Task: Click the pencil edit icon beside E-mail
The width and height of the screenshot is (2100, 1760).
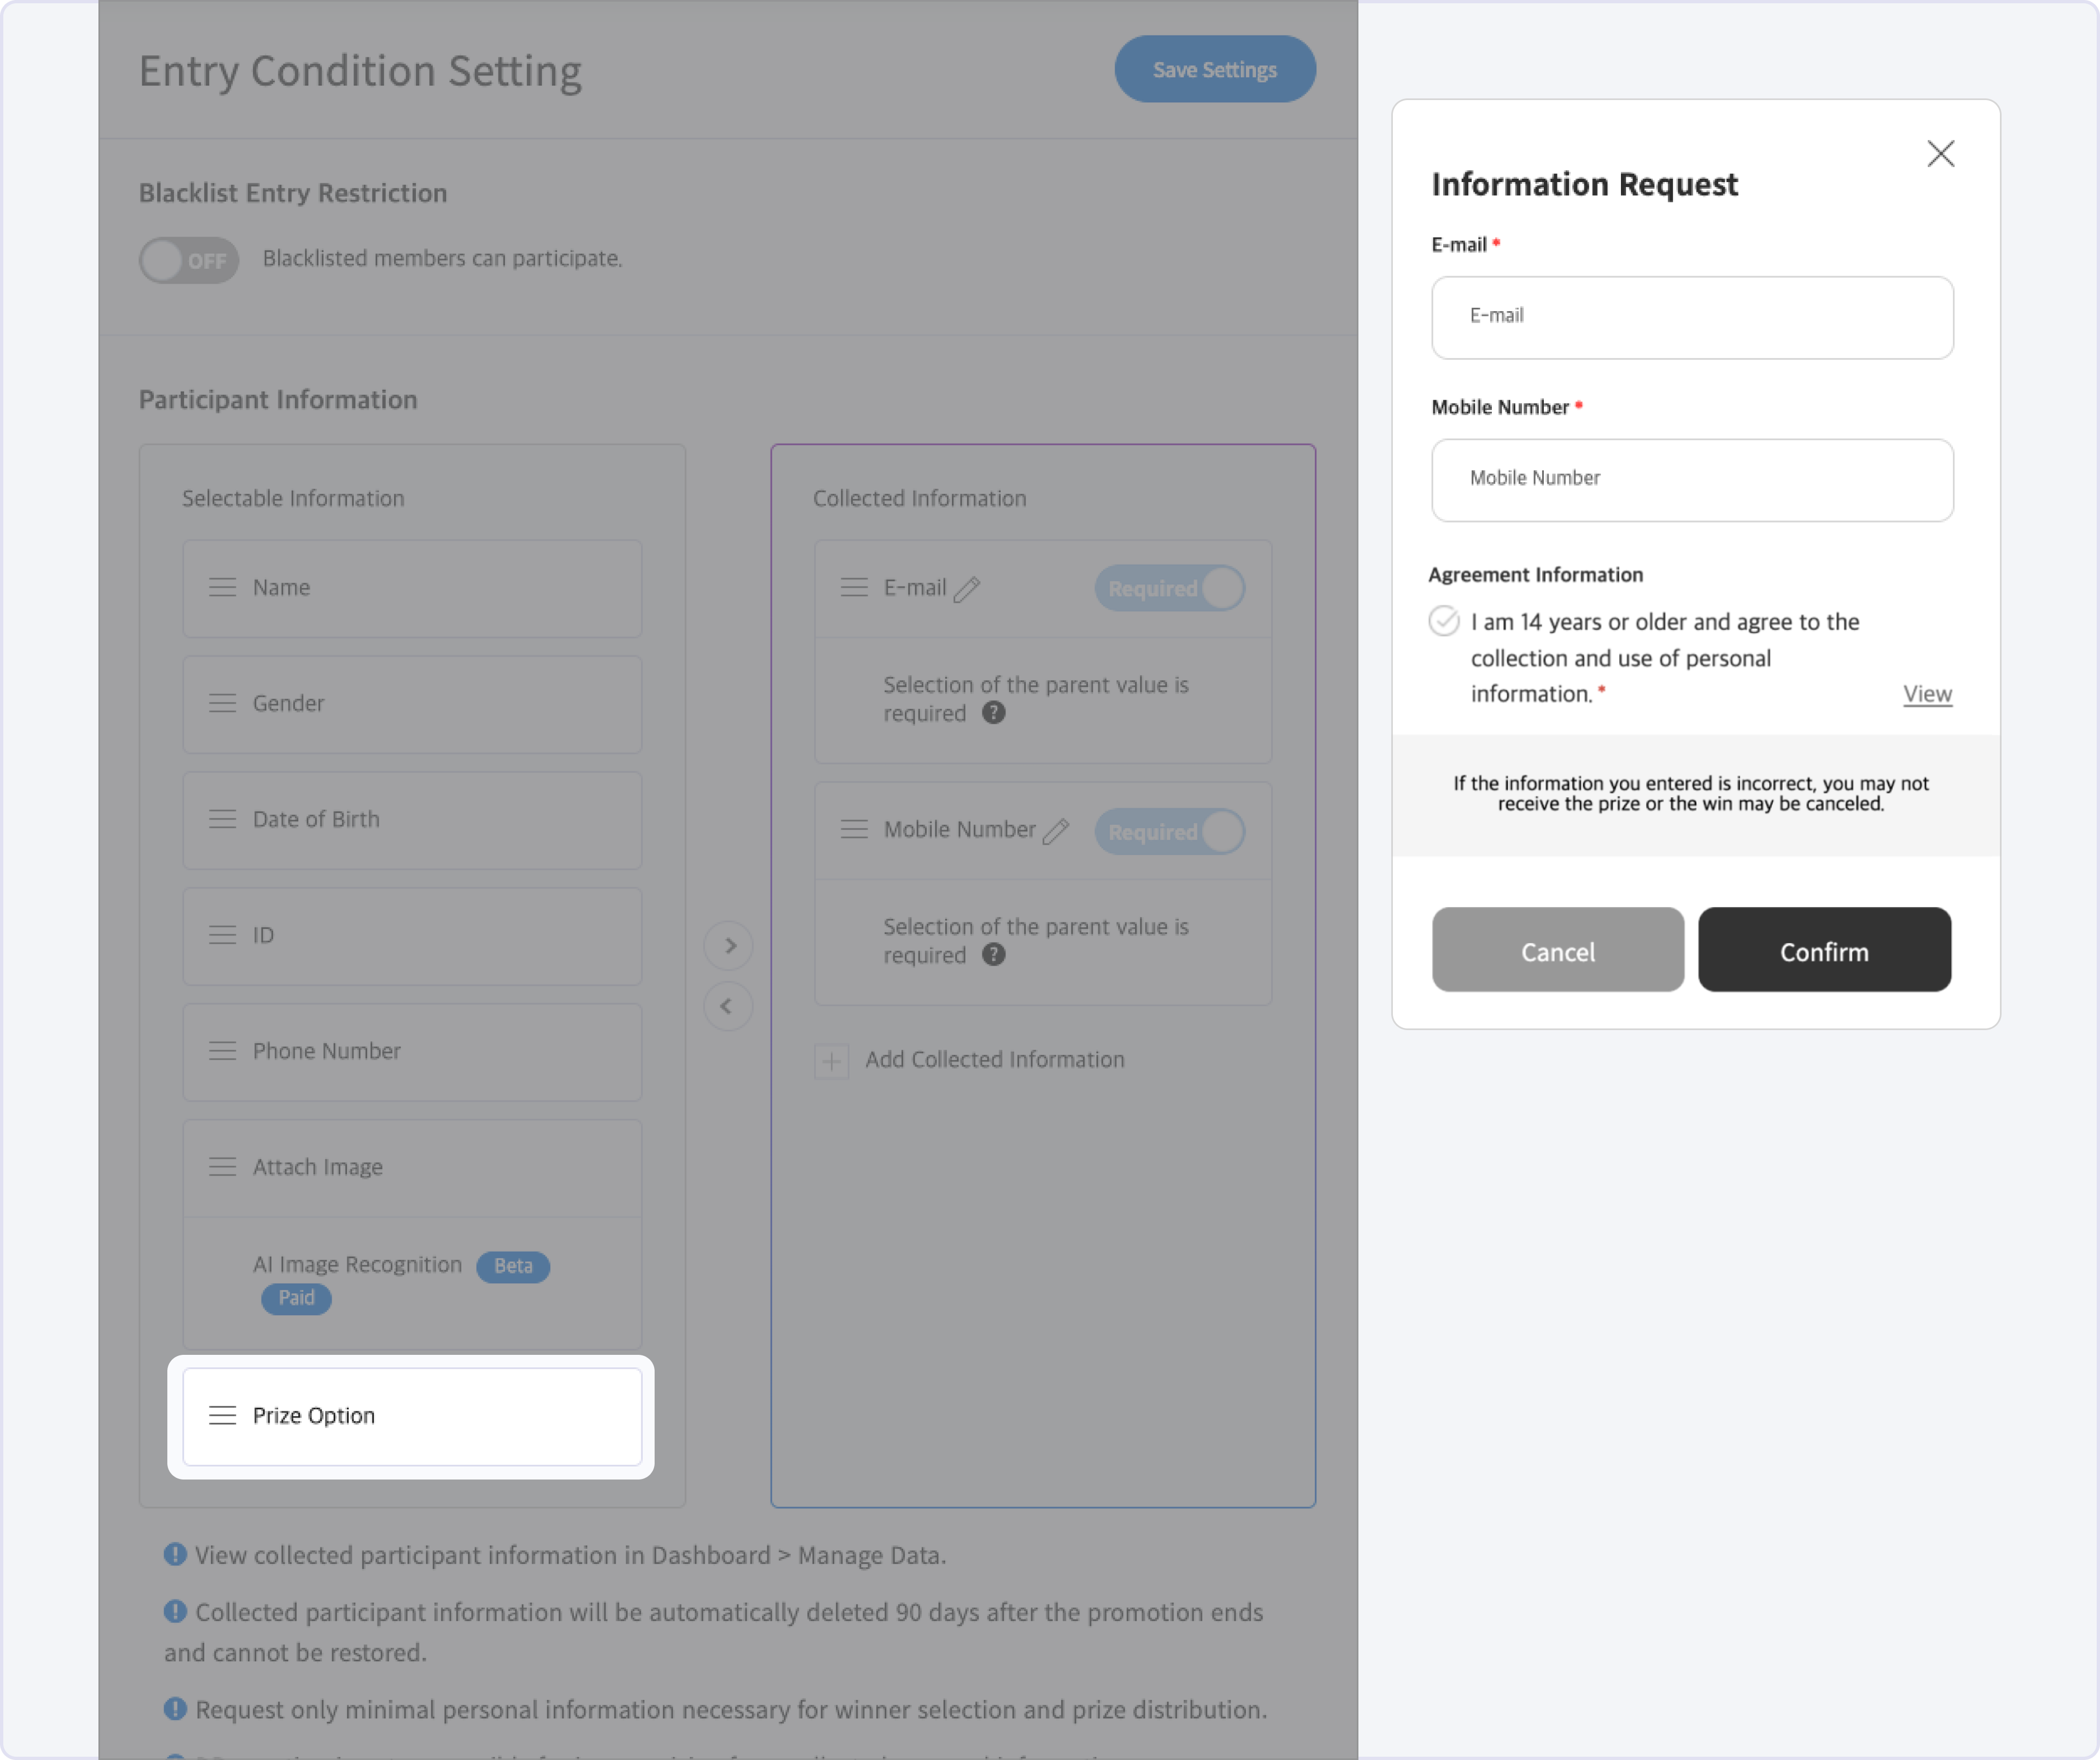Action: tap(967, 589)
